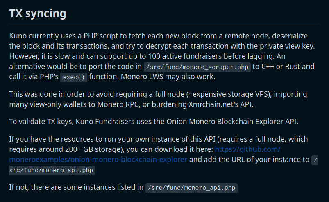Click the sentence starting 'This was done in order'
The height and width of the screenshot is (202, 329).
pyautogui.click(x=158, y=99)
